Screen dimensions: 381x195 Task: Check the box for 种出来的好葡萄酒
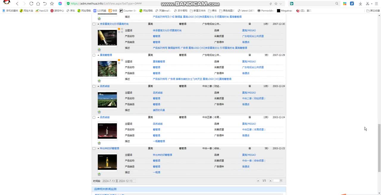click(94, 149)
